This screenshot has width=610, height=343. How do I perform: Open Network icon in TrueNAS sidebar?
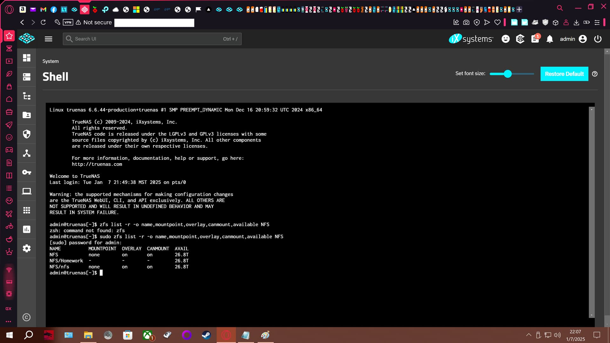point(27,153)
